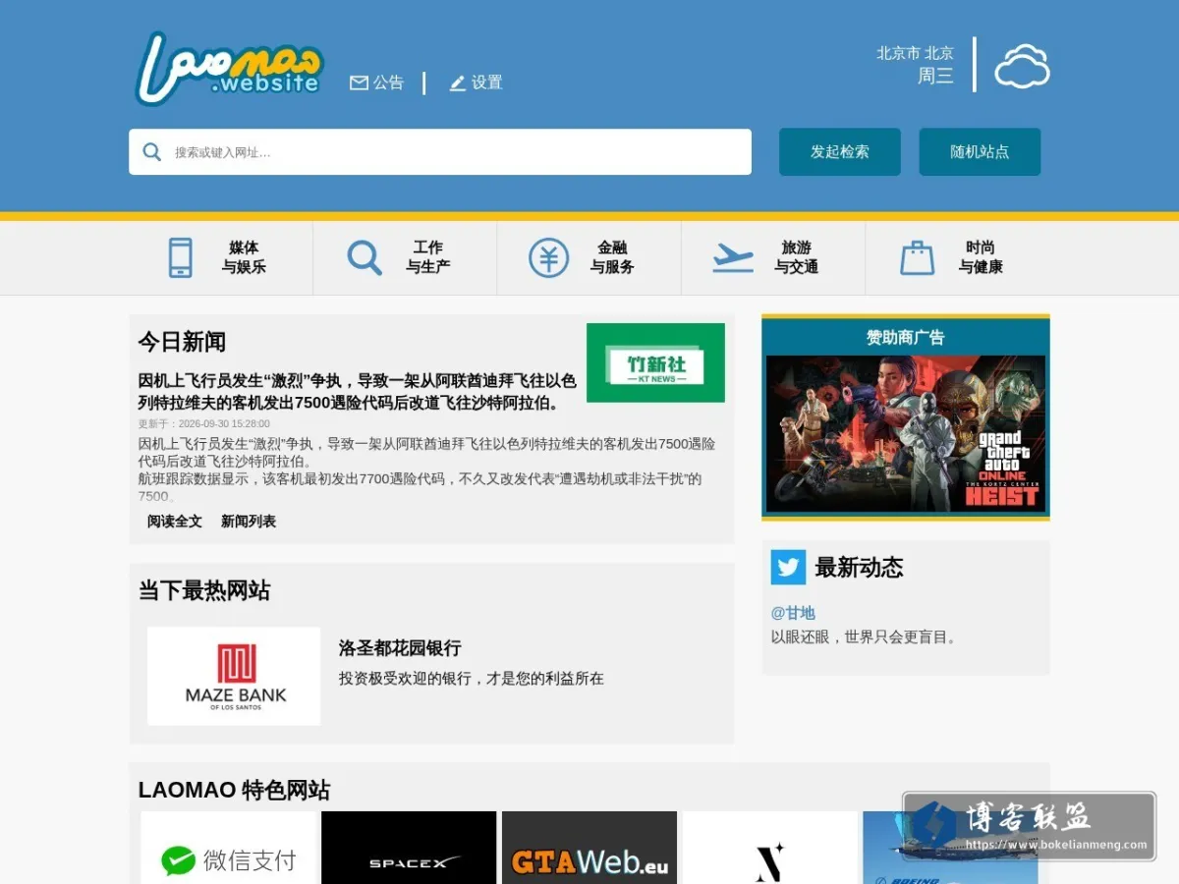This screenshot has height=884, width=1179.
Task: Open the 媒体与娱乐 category label
Action: click(244, 257)
